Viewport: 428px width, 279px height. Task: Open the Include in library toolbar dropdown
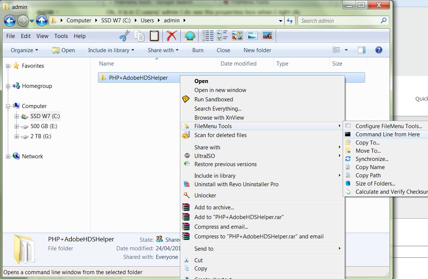[111, 50]
